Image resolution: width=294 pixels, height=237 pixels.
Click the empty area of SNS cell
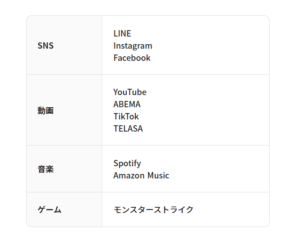(210, 45)
